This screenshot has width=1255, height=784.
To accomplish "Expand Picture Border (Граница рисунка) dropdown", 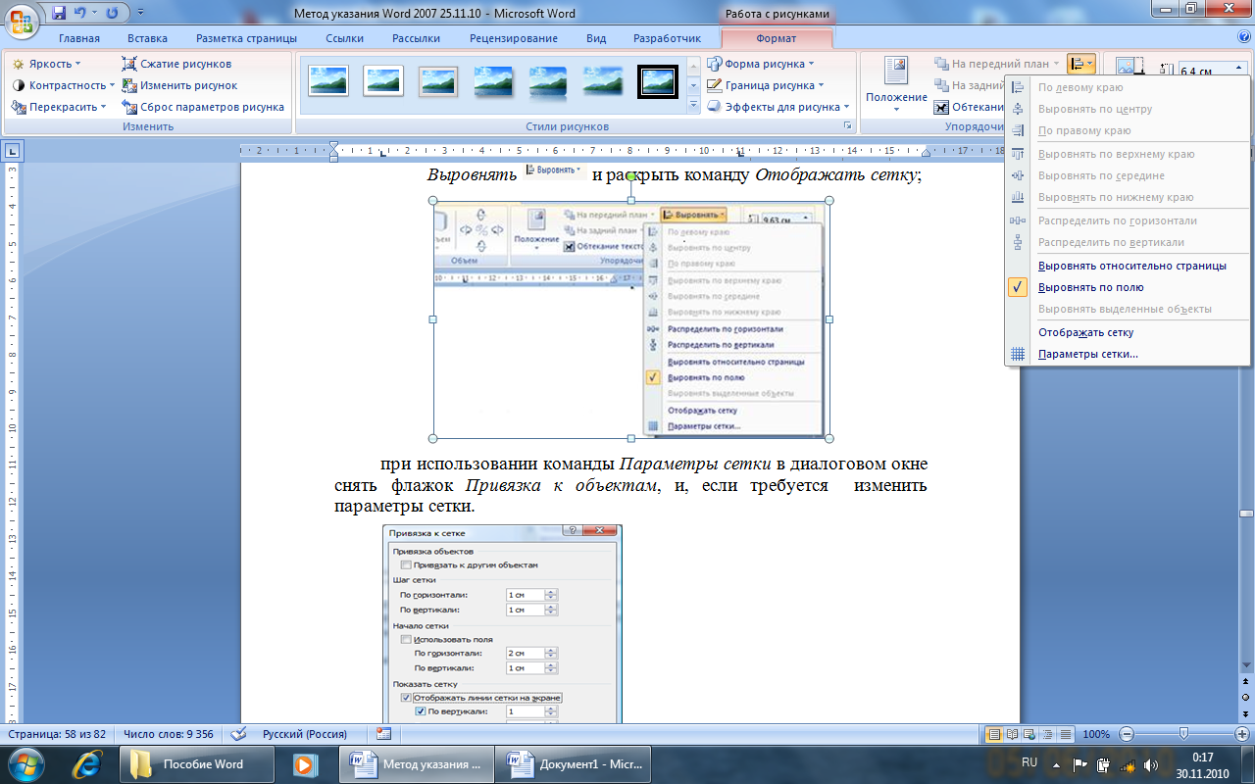I will pos(766,85).
